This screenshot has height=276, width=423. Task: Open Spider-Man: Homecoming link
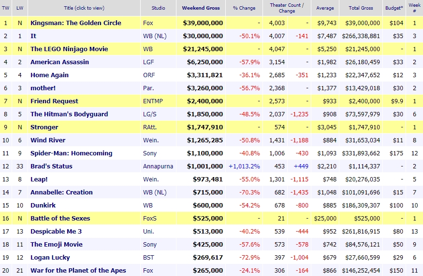(x=71, y=153)
